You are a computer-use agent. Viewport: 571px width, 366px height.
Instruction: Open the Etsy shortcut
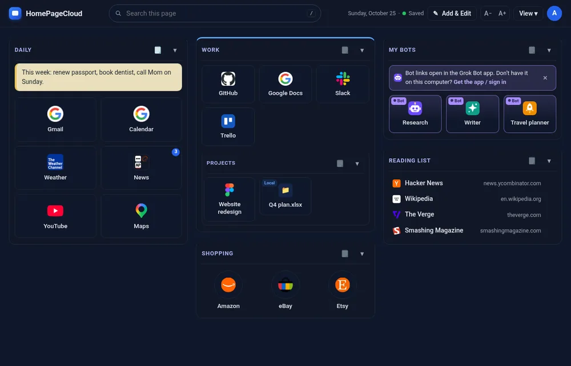click(342, 290)
